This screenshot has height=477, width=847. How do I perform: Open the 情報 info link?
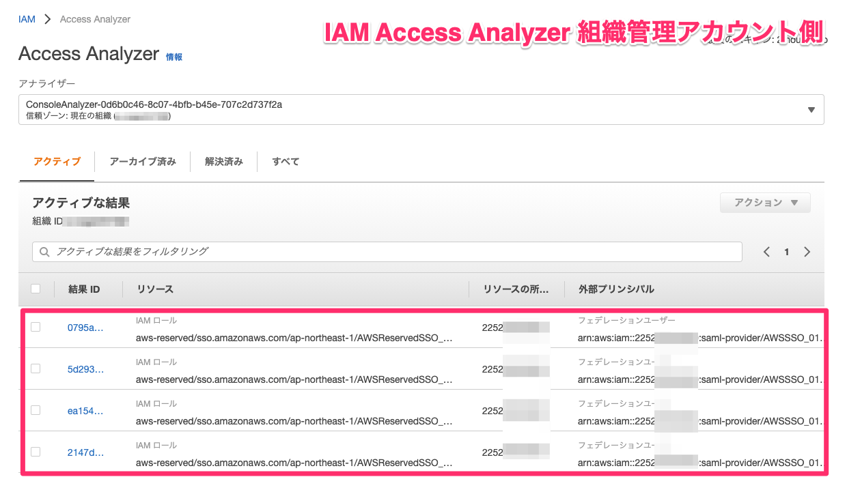pyautogui.click(x=174, y=57)
